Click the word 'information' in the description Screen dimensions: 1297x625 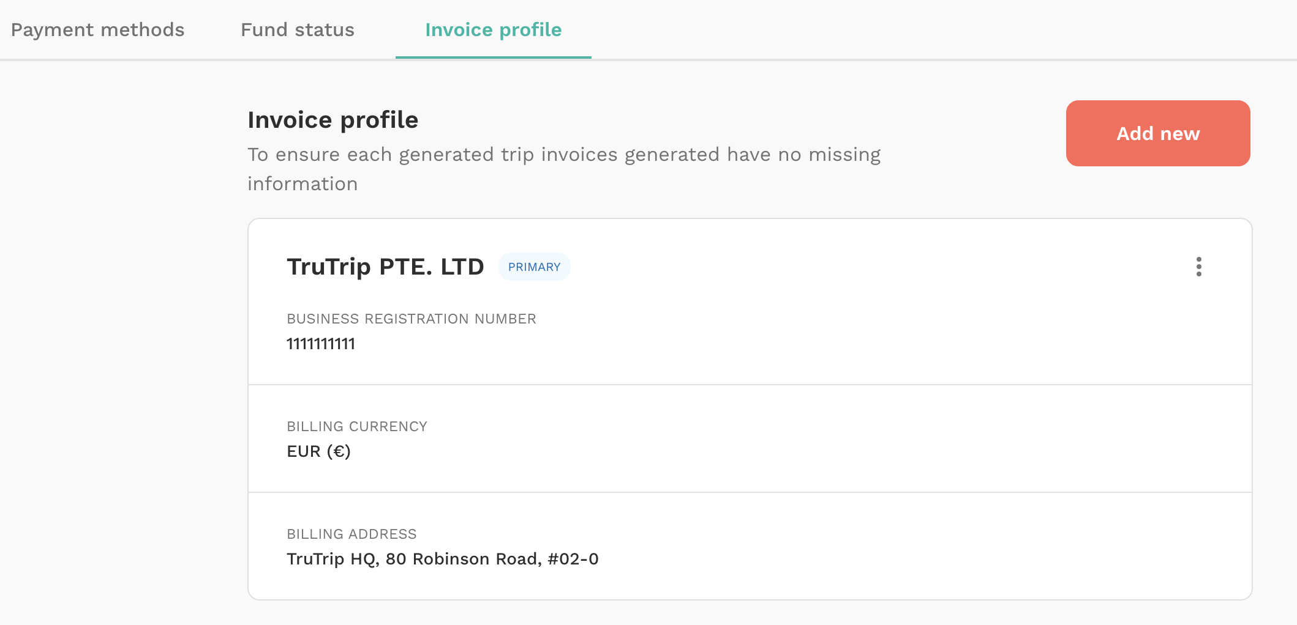303,184
